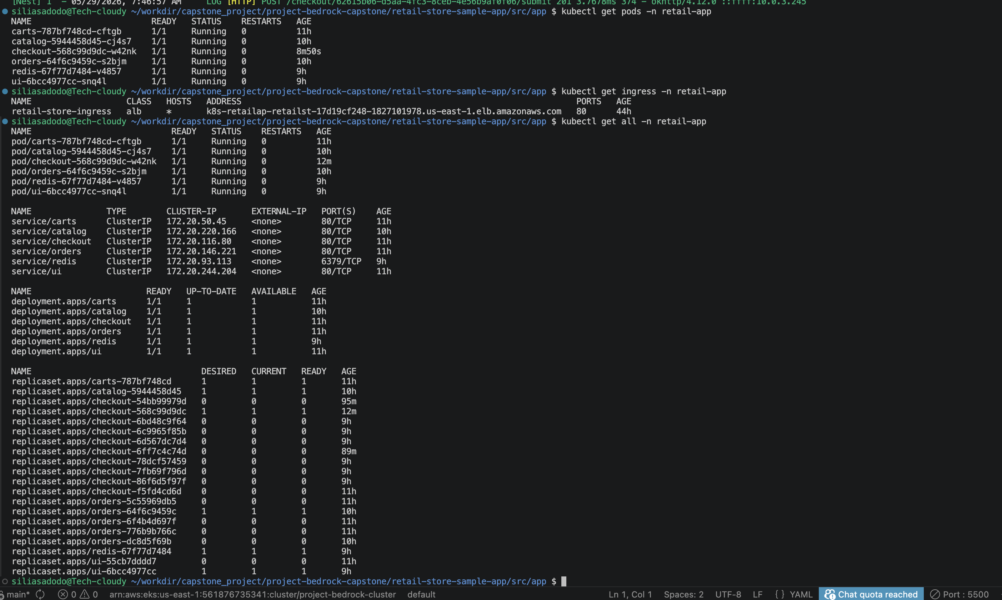Click the terminal cursor at the last prompt
This screenshot has width=1002, height=600.
[x=563, y=581]
